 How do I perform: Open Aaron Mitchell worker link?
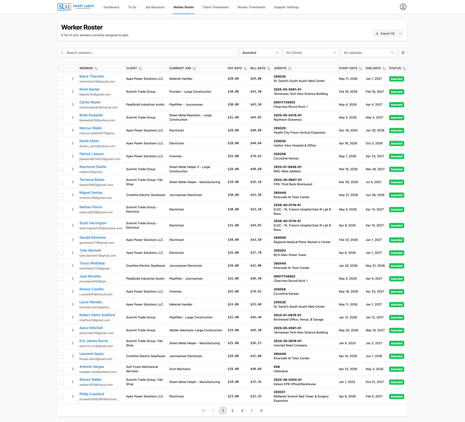[91, 328]
